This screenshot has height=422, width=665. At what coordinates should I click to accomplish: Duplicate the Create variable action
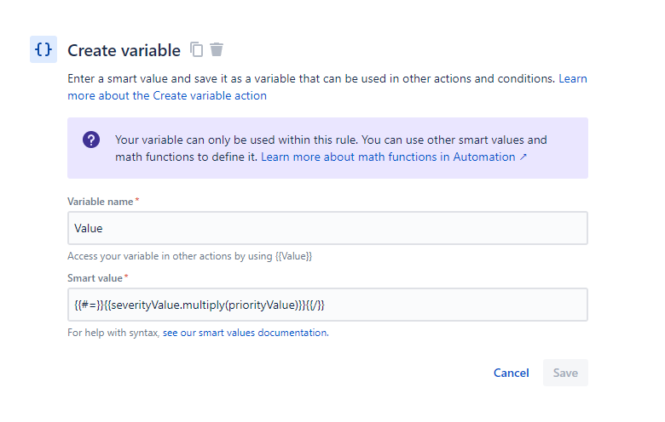pyautogui.click(x=196, y=49)
